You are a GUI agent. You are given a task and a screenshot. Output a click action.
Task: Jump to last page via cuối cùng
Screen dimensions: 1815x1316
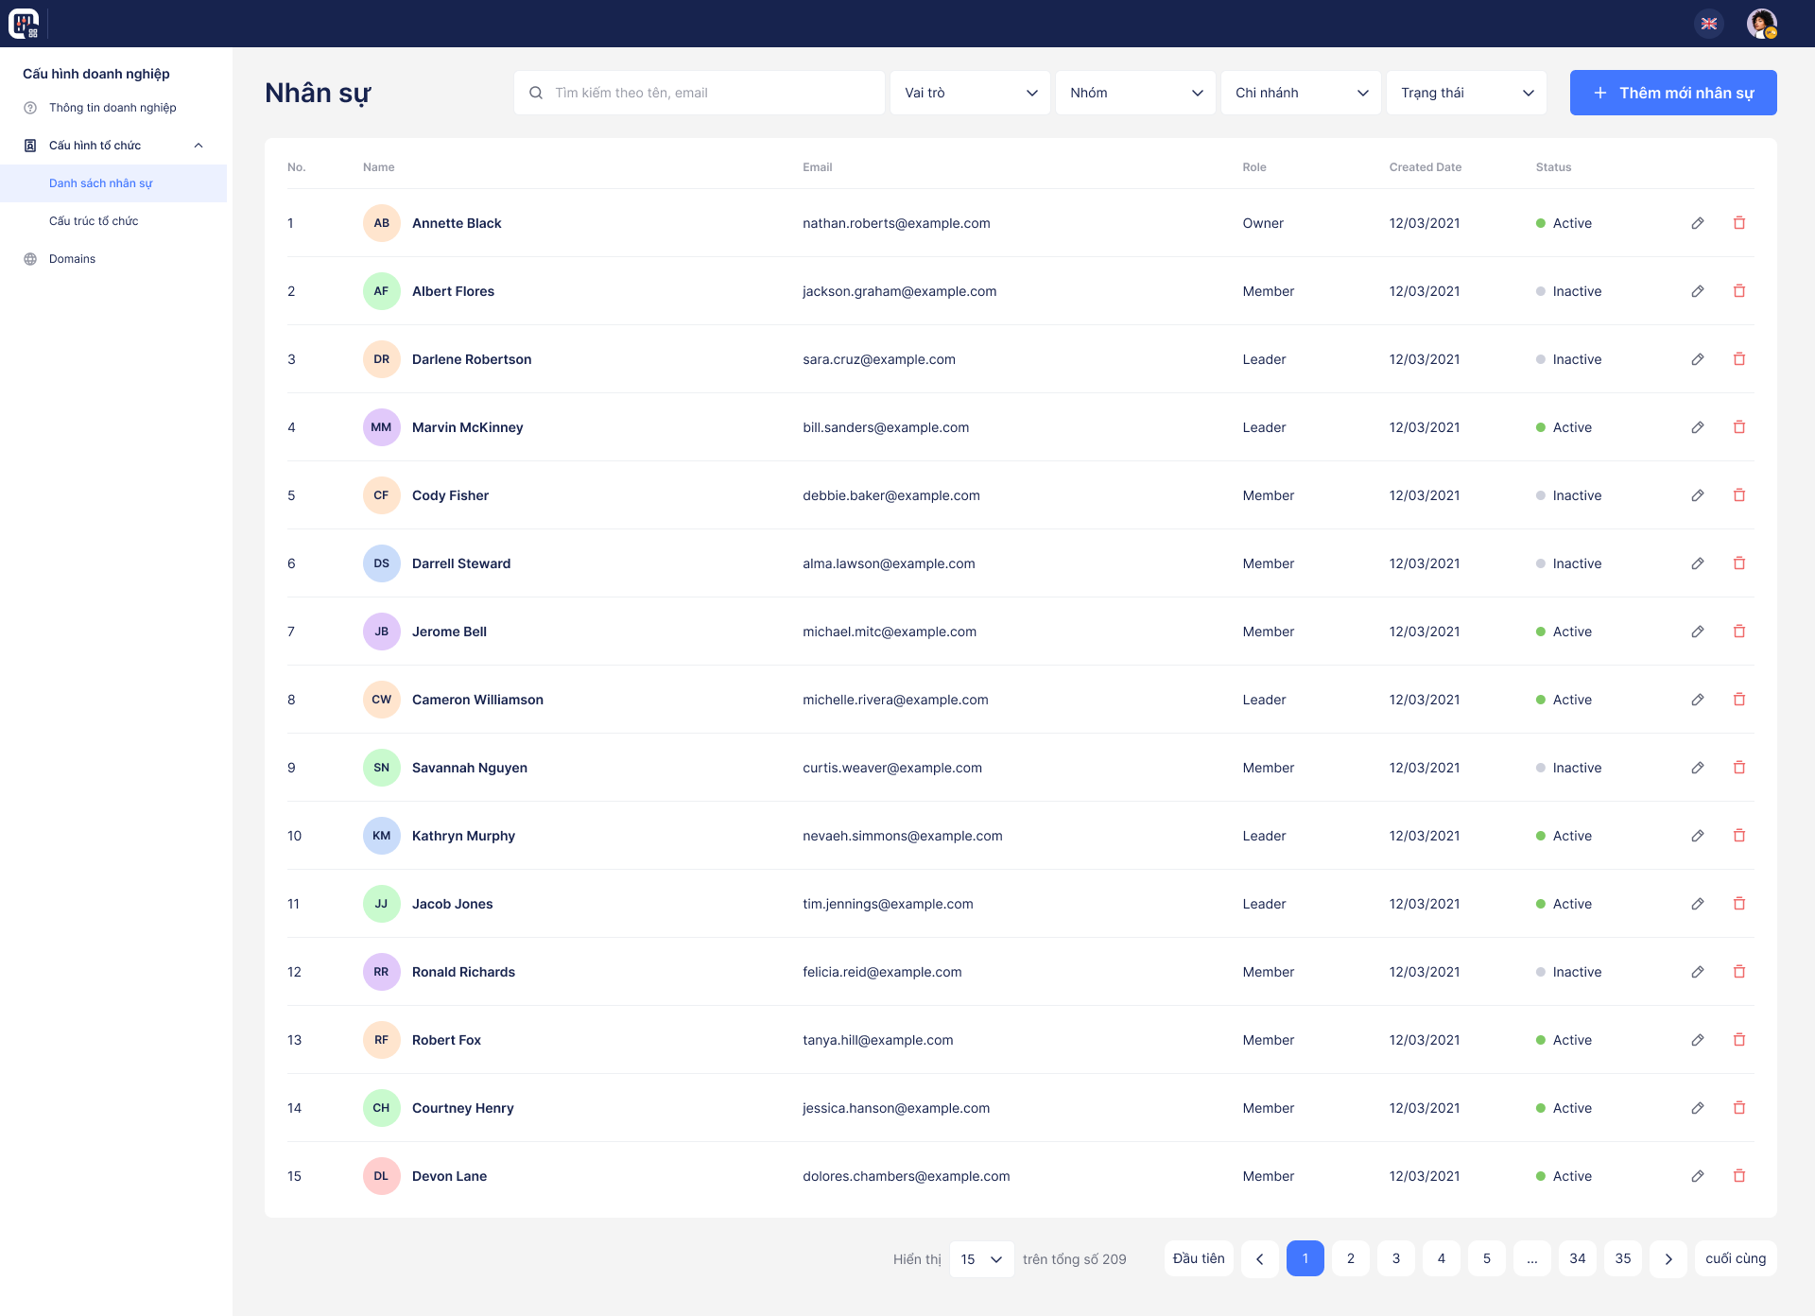(1736, 1258)
